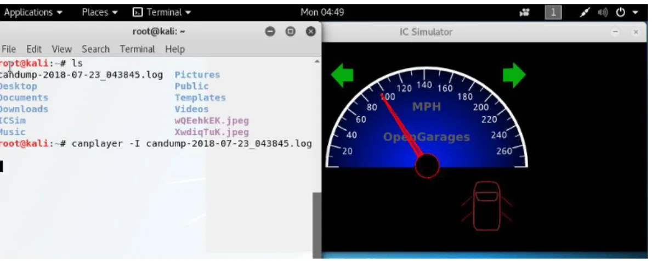Click the Mon 04:49 clock
This screenshot has width=652, height=261.
point(322,13)
